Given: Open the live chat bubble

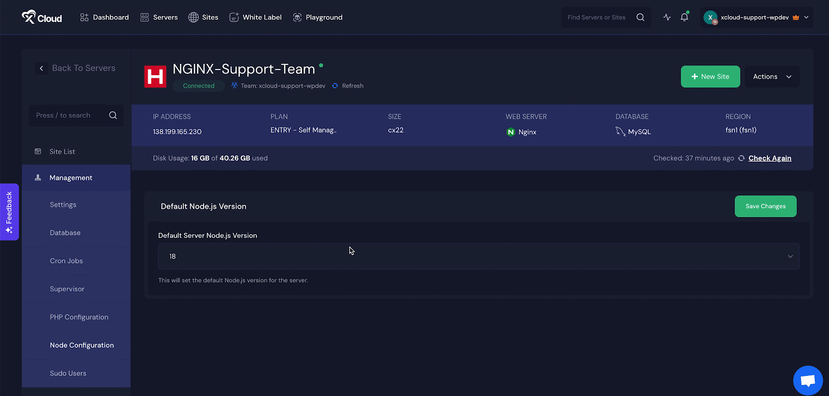Looking at the screenshot, I should [808, 380].
